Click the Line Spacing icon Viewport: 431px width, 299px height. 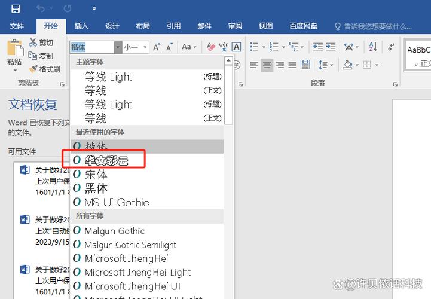[323, 65]
